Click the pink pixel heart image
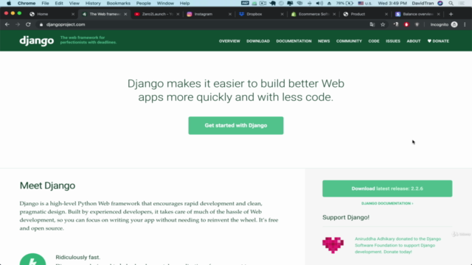 pyautogui.click(x=333, y=245)
